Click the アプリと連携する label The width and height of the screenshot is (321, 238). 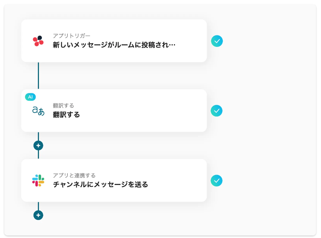[74, 175]
